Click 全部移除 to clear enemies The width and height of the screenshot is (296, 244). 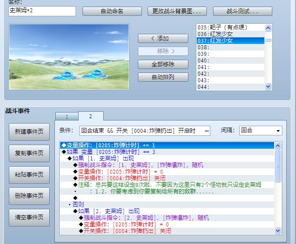[163, 64]
